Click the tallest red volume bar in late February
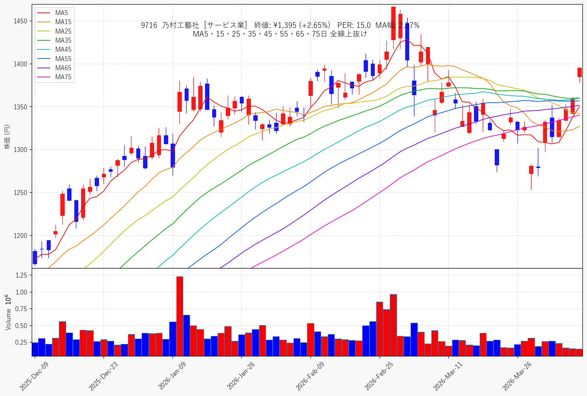The height and width of the screenshot is (396, 587). [x=393, y=325]
